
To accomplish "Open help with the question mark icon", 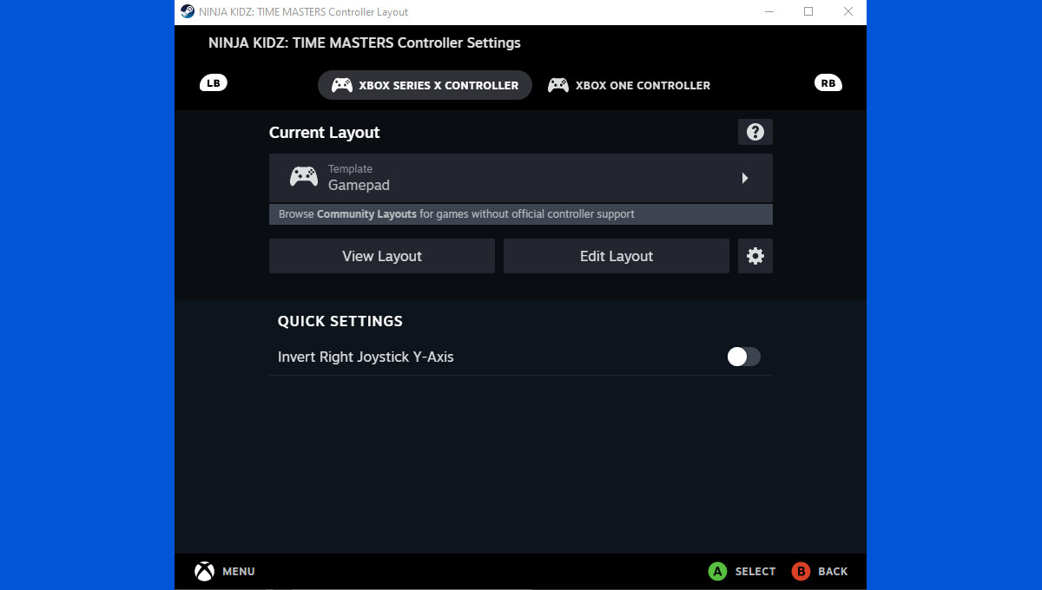I will point(755,132).
